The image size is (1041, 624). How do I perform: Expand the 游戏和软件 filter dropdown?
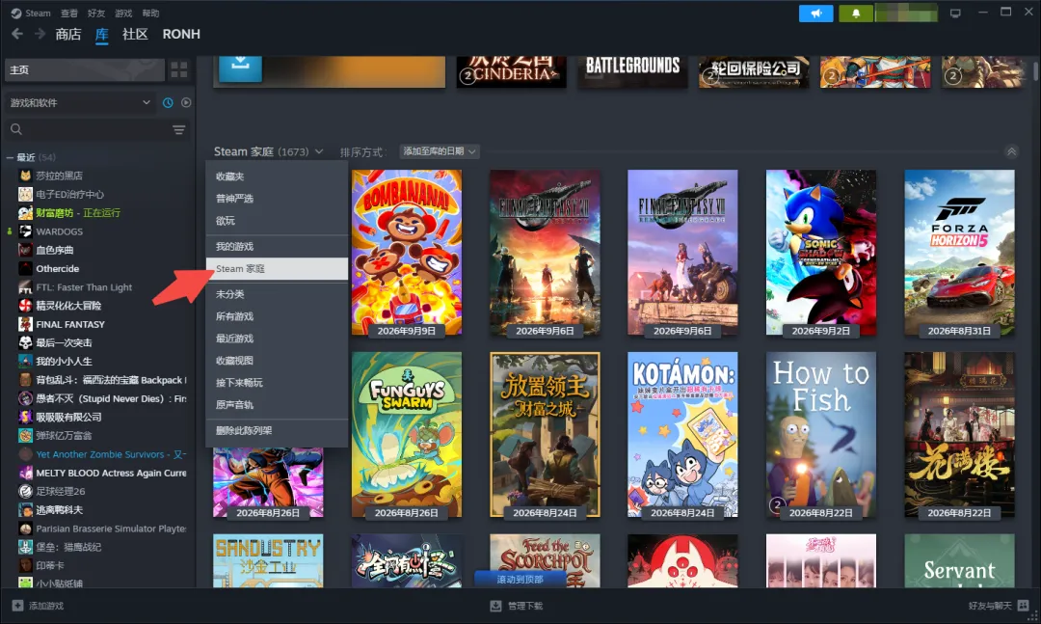pyautogui.click(x=80, y=102)
